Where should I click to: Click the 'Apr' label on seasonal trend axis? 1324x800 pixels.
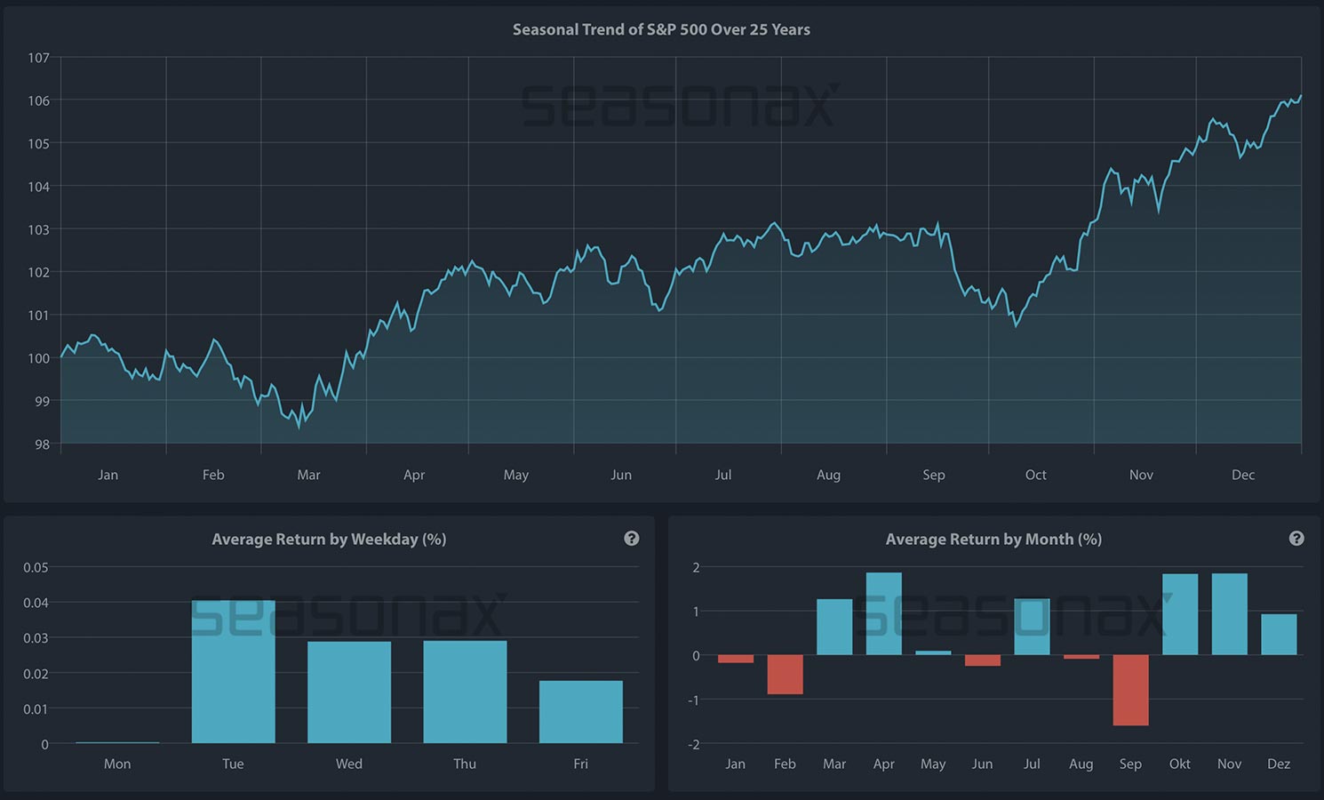(414, 475)
